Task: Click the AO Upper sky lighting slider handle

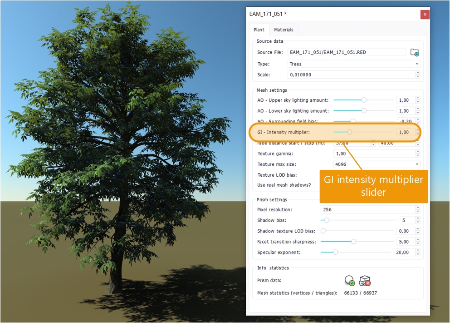Action: coord(364,100)
